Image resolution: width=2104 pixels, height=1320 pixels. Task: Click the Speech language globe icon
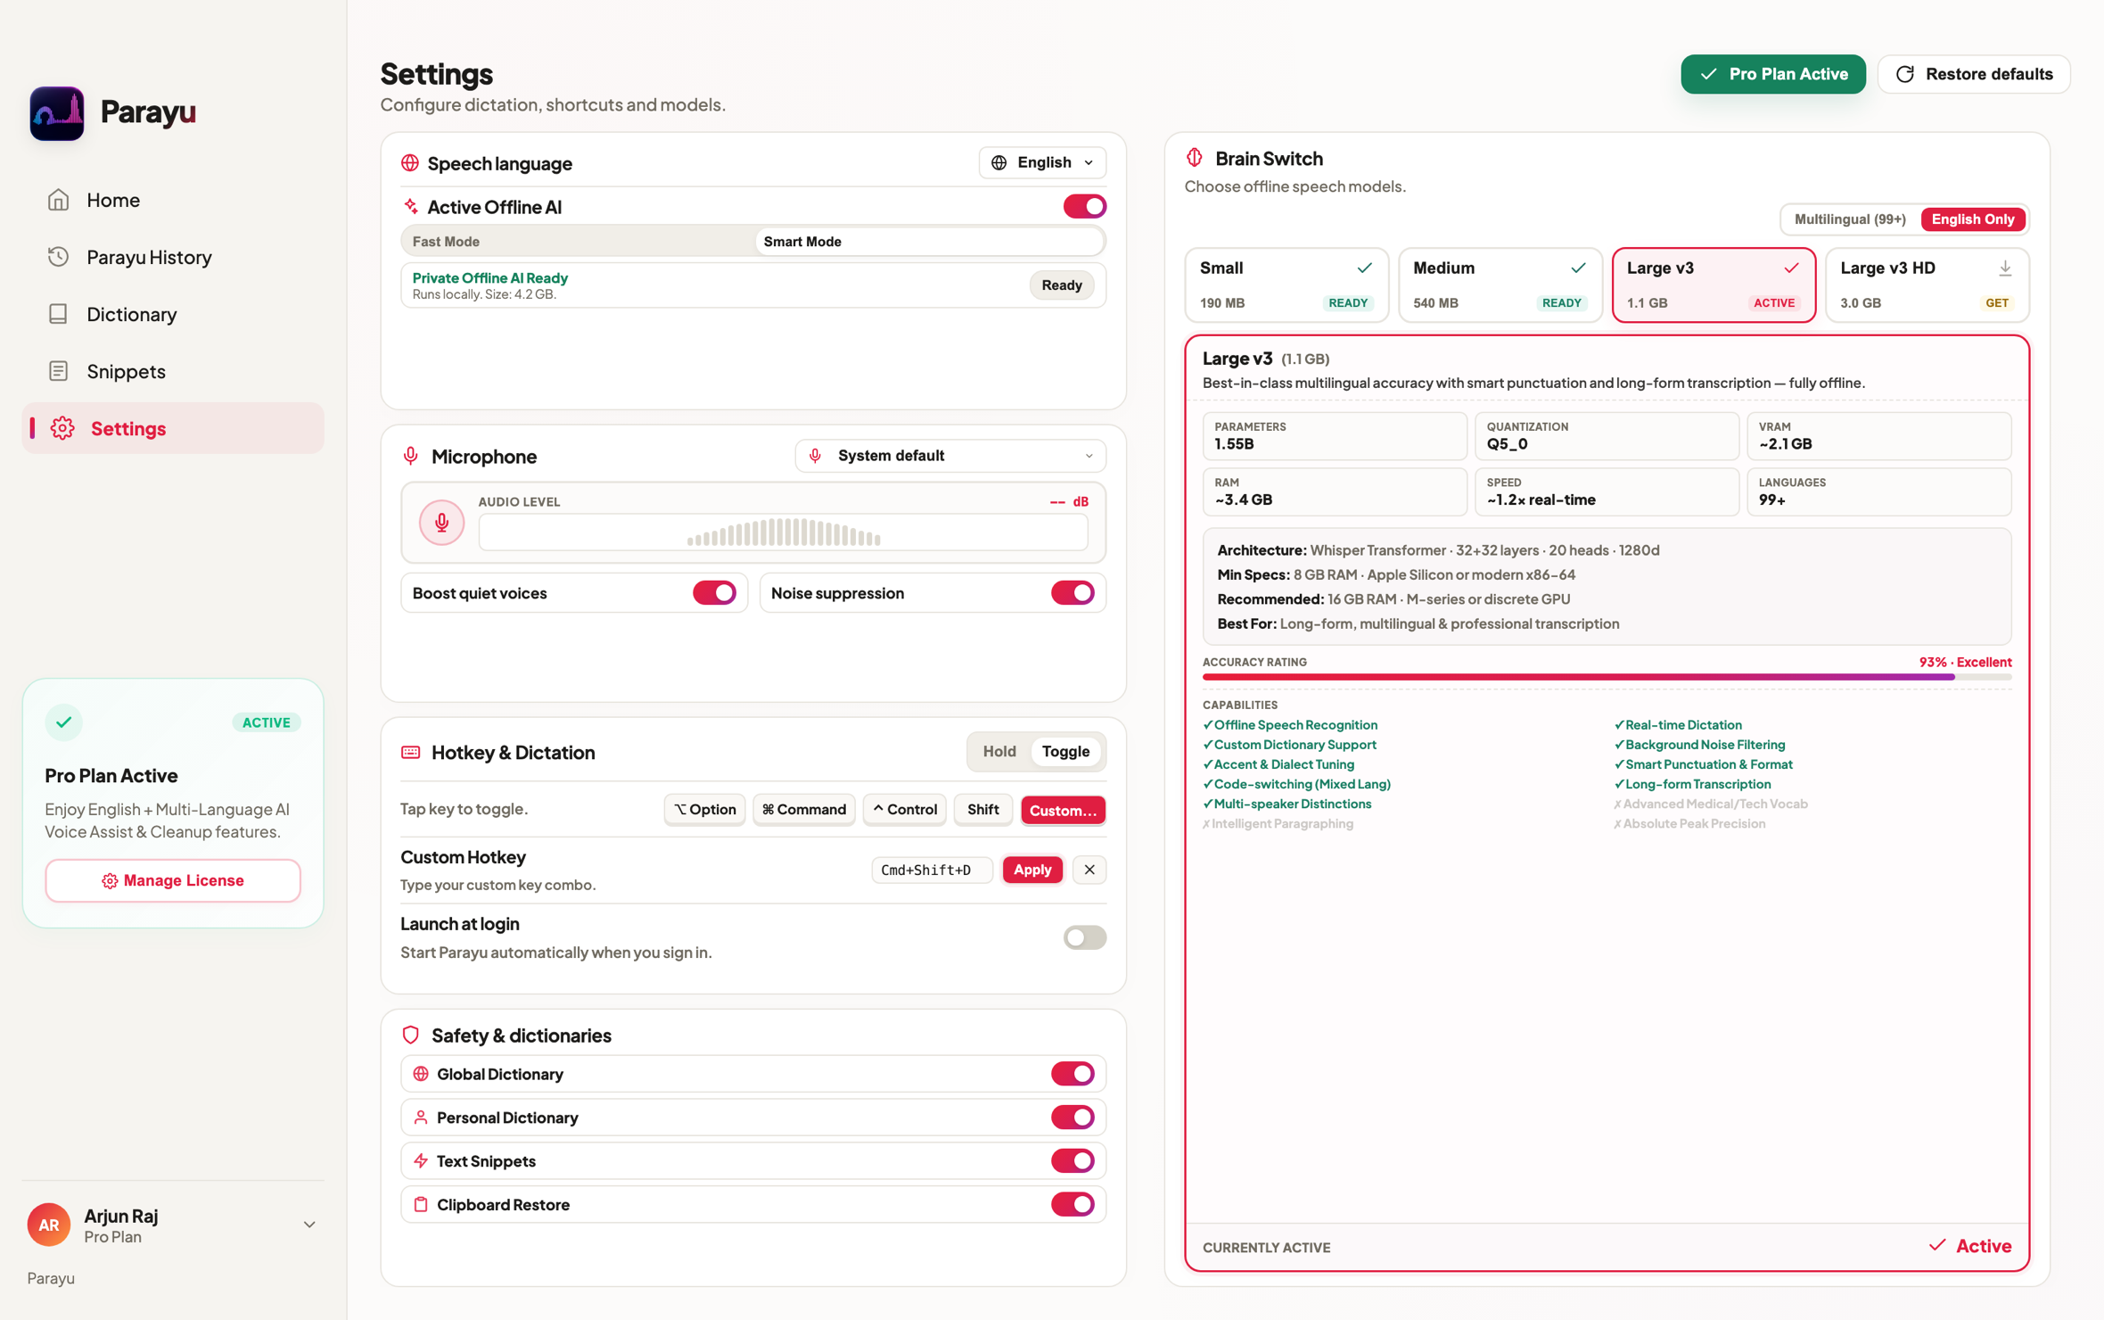(410, 163)
